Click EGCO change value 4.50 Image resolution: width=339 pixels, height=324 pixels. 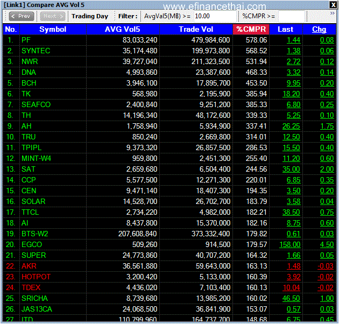pyautogui.click(x=327, y=245)
